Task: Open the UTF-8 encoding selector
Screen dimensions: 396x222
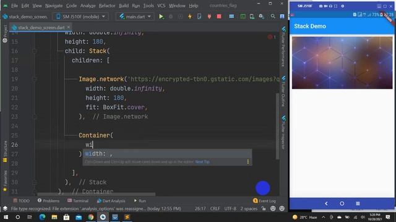Action: click(230, 208)
